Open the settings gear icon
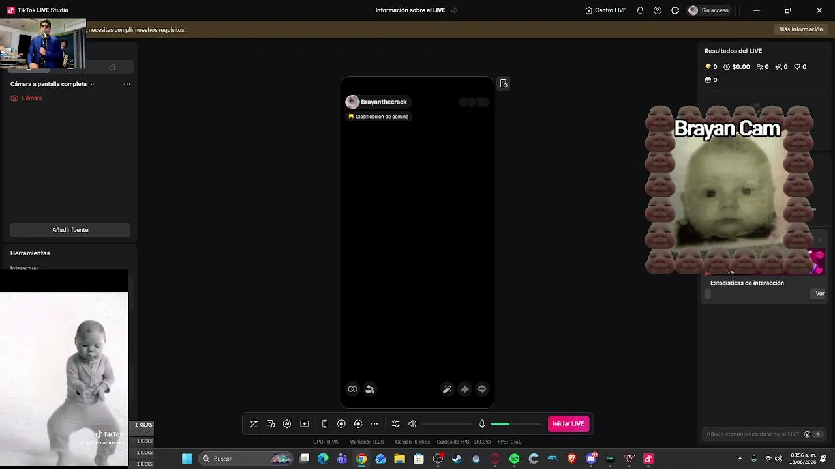This screenshot has width=835, height=469. 675,10
